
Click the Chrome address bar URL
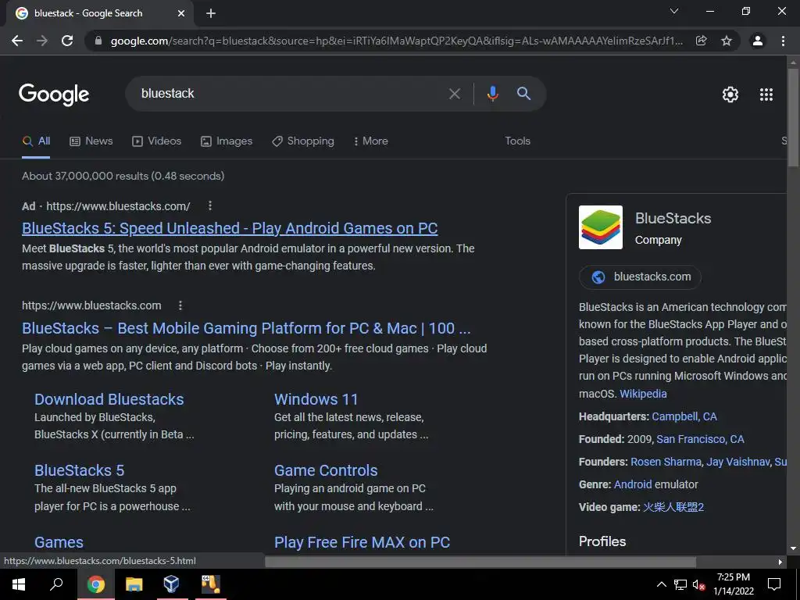pyautogui.click(x=396, y=41)
